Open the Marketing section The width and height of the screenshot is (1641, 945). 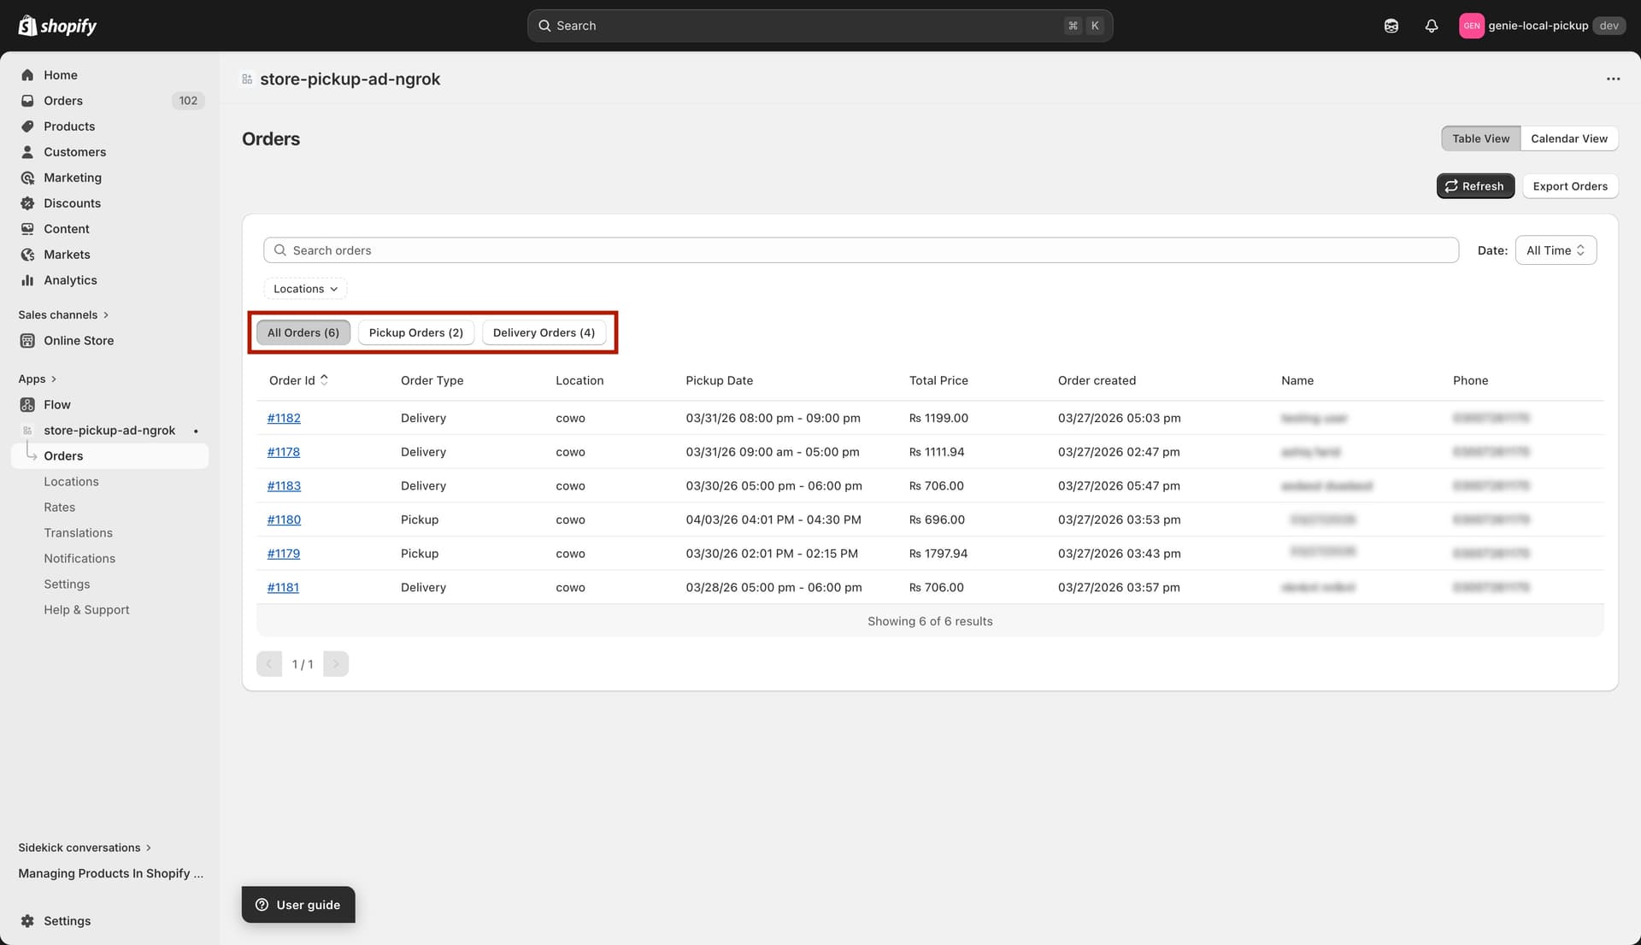click(72, 178)
